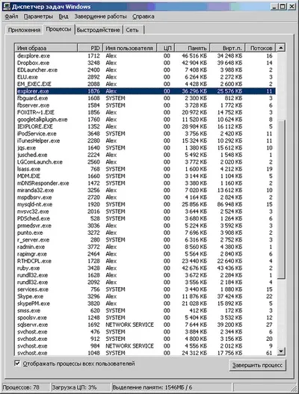Select the Dropbox.exe process row
299x394 pixels.
coord(145,63)
